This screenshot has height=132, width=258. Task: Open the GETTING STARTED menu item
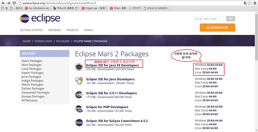point(31,30)
